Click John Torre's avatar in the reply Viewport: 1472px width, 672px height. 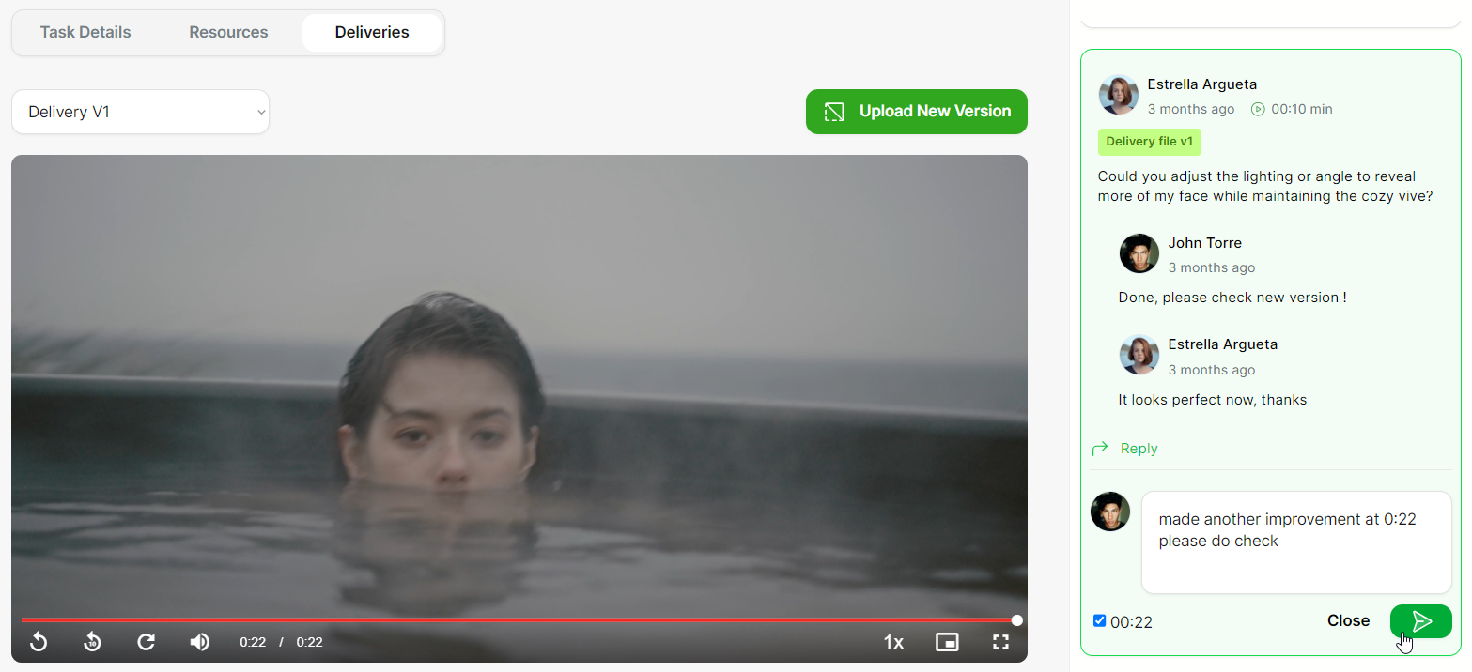point(1139,253)
